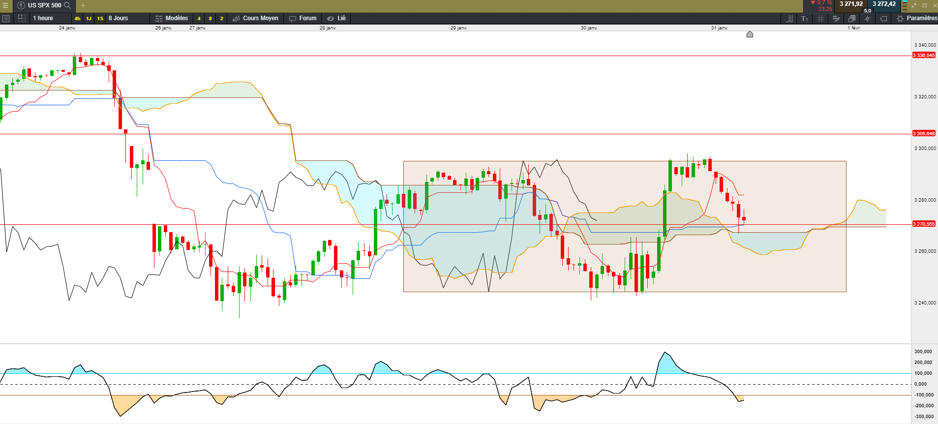
Task: Apply template shortcut 8
Action: coord(210,18)
